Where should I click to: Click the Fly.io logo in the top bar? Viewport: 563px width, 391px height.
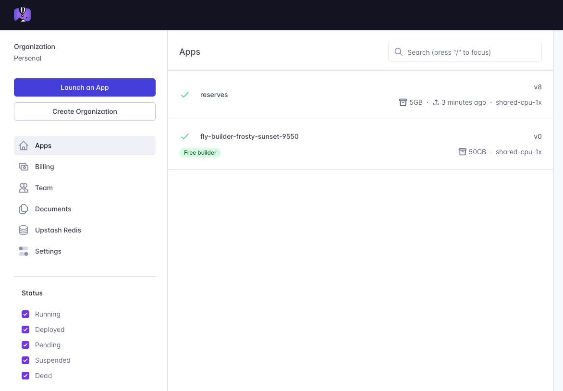[22, 14]
